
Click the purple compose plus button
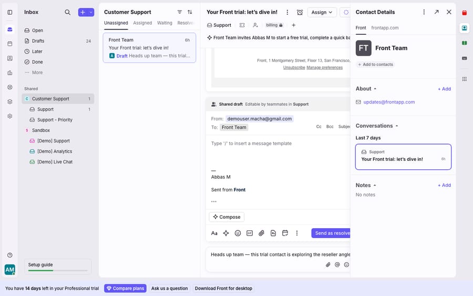pos(83,12)
